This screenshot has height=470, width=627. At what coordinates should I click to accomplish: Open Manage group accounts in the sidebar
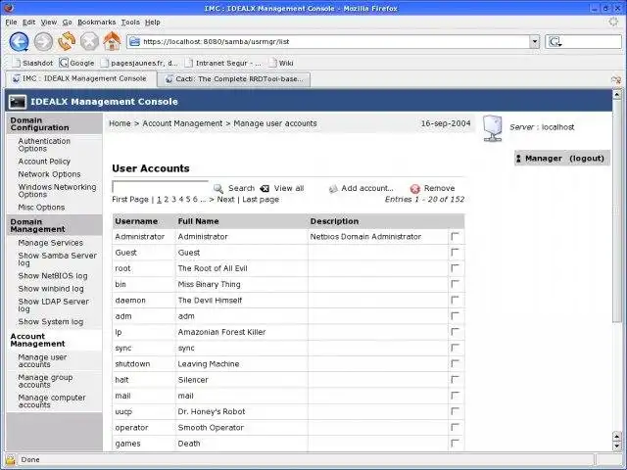pos(45,381)
